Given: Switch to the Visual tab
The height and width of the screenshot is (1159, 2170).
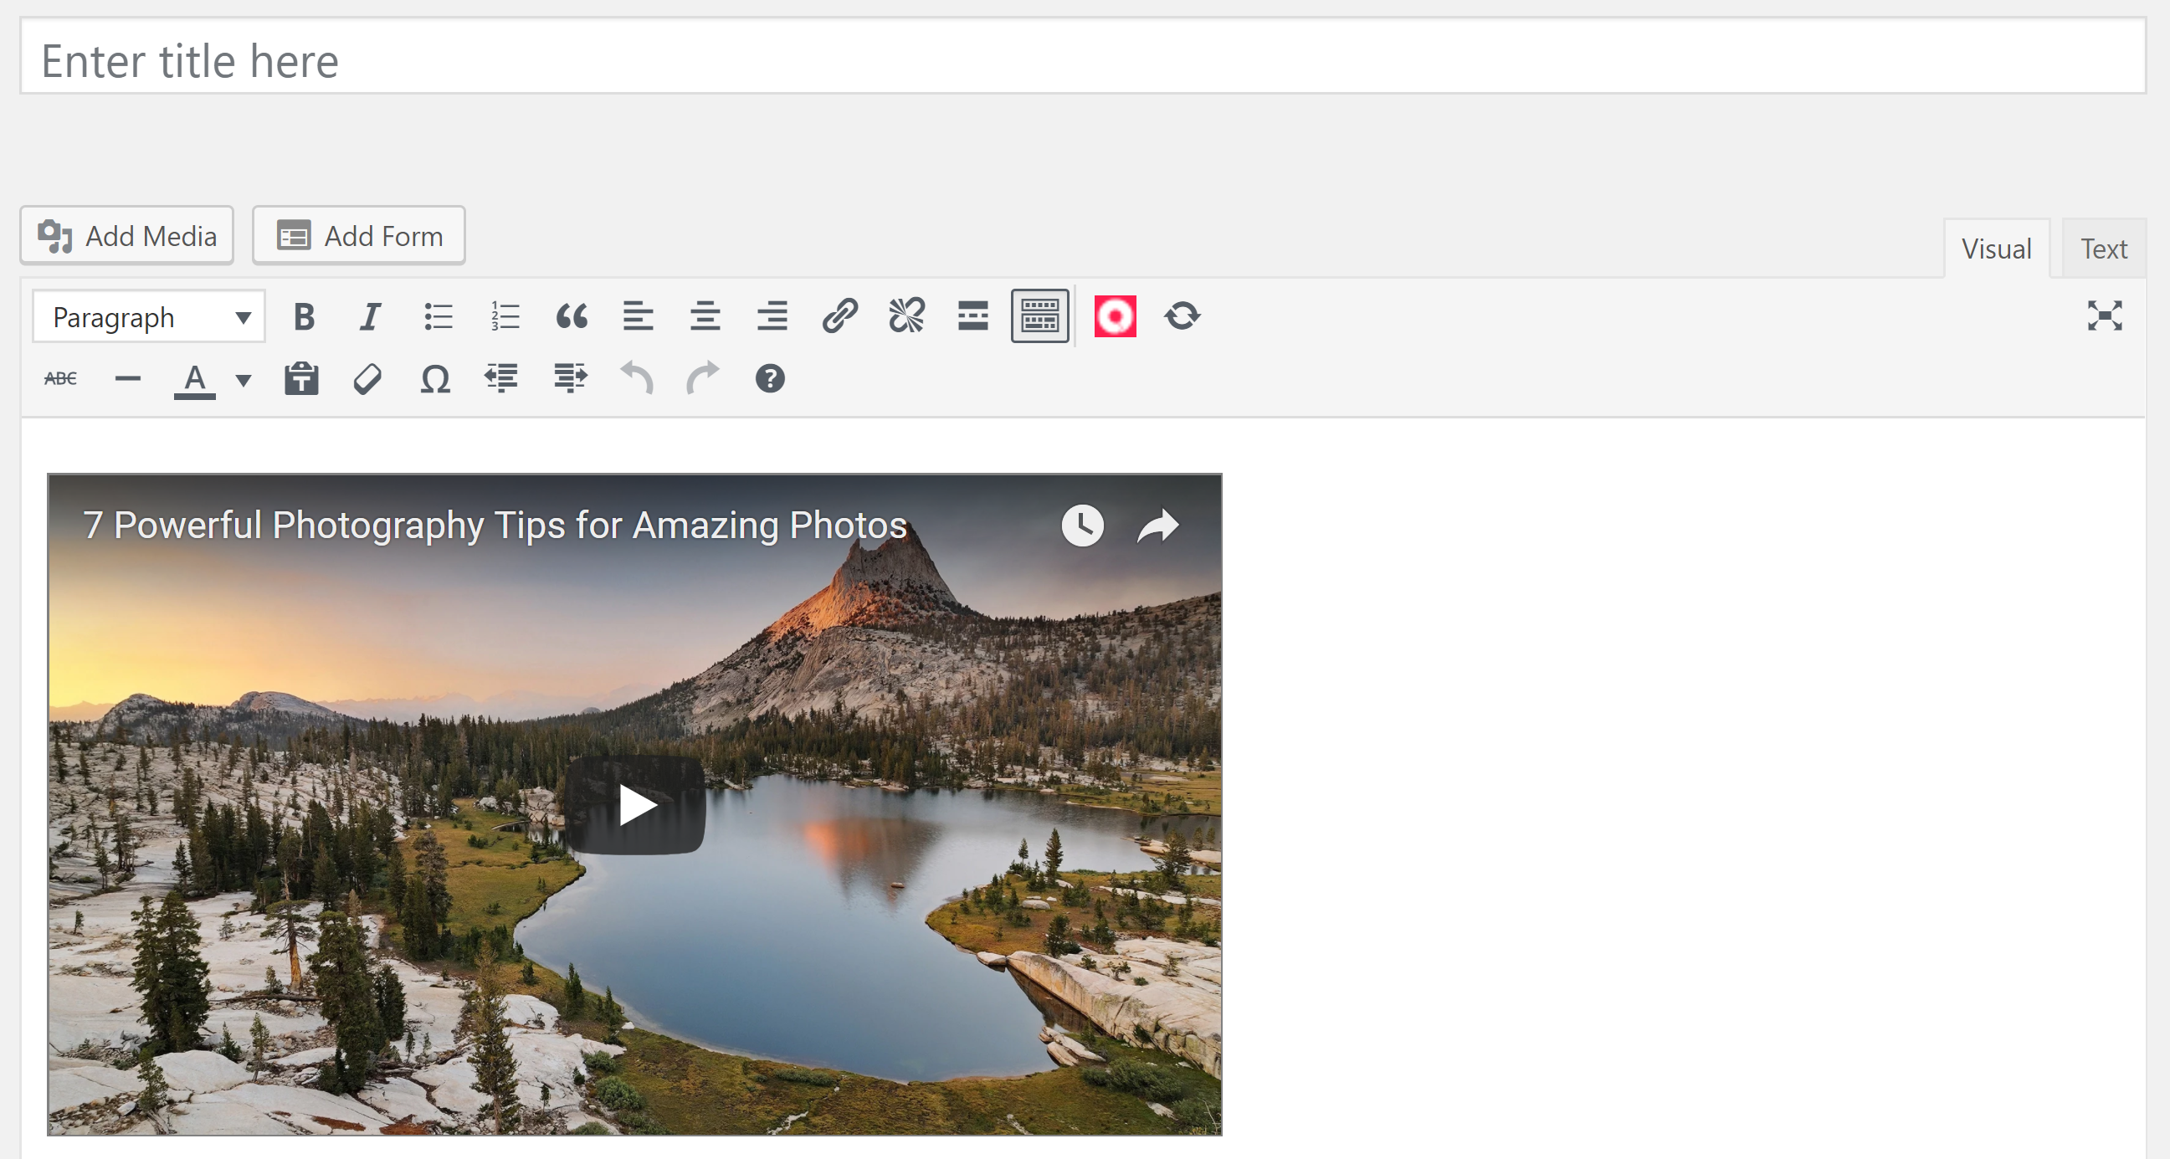Looking at the screenshot, I should 1996,249.
